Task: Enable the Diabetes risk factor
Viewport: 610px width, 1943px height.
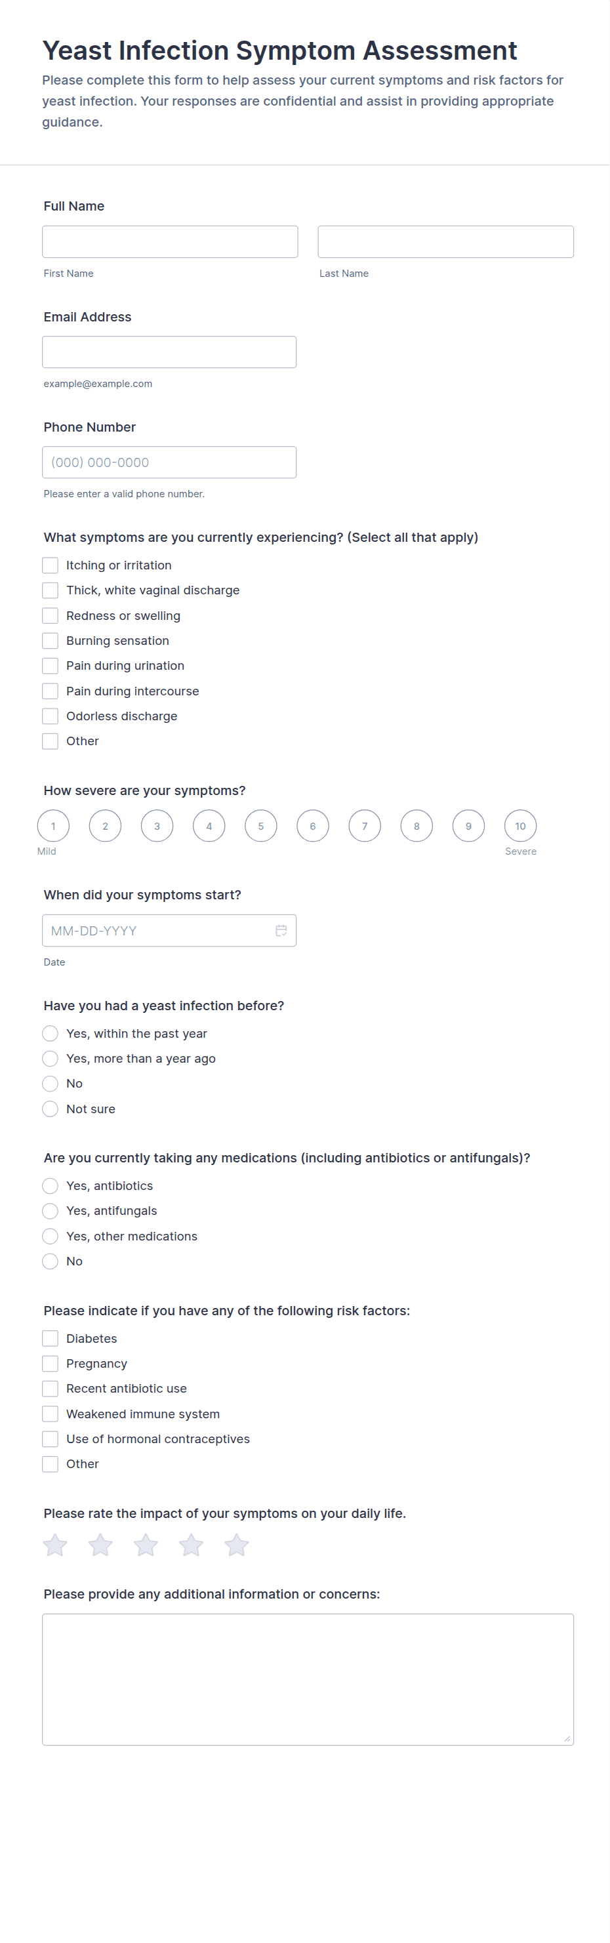Action: tap(51, 1338)
